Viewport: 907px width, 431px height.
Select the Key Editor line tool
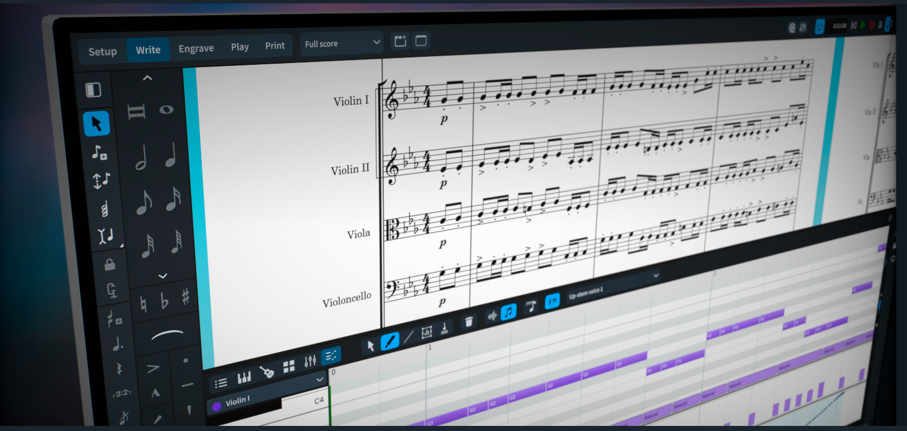tap(408, 336)
